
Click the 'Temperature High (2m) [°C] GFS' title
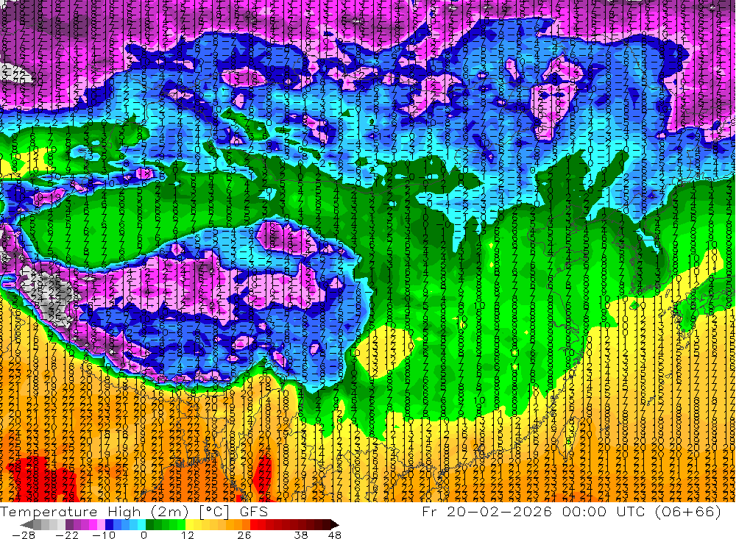pos(134,511)
